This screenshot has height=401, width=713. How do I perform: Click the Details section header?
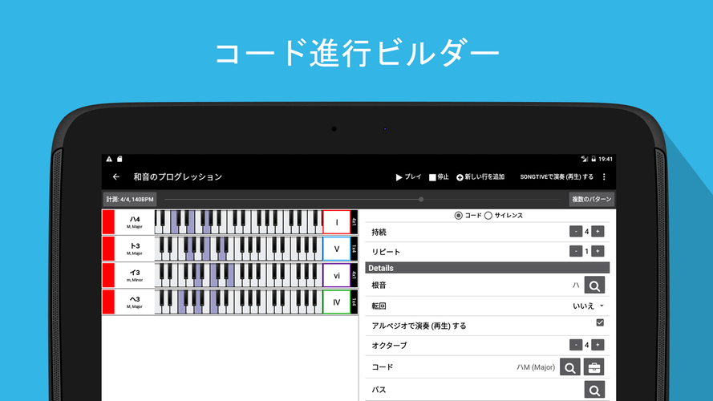click(488, 268)
